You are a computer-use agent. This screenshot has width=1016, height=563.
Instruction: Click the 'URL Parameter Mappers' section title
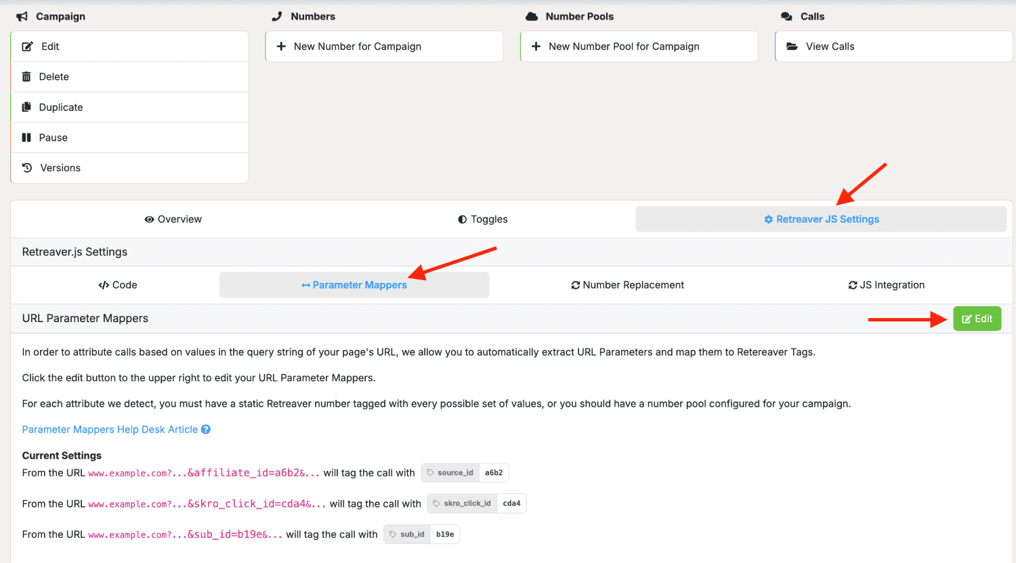tap(85, 318)
